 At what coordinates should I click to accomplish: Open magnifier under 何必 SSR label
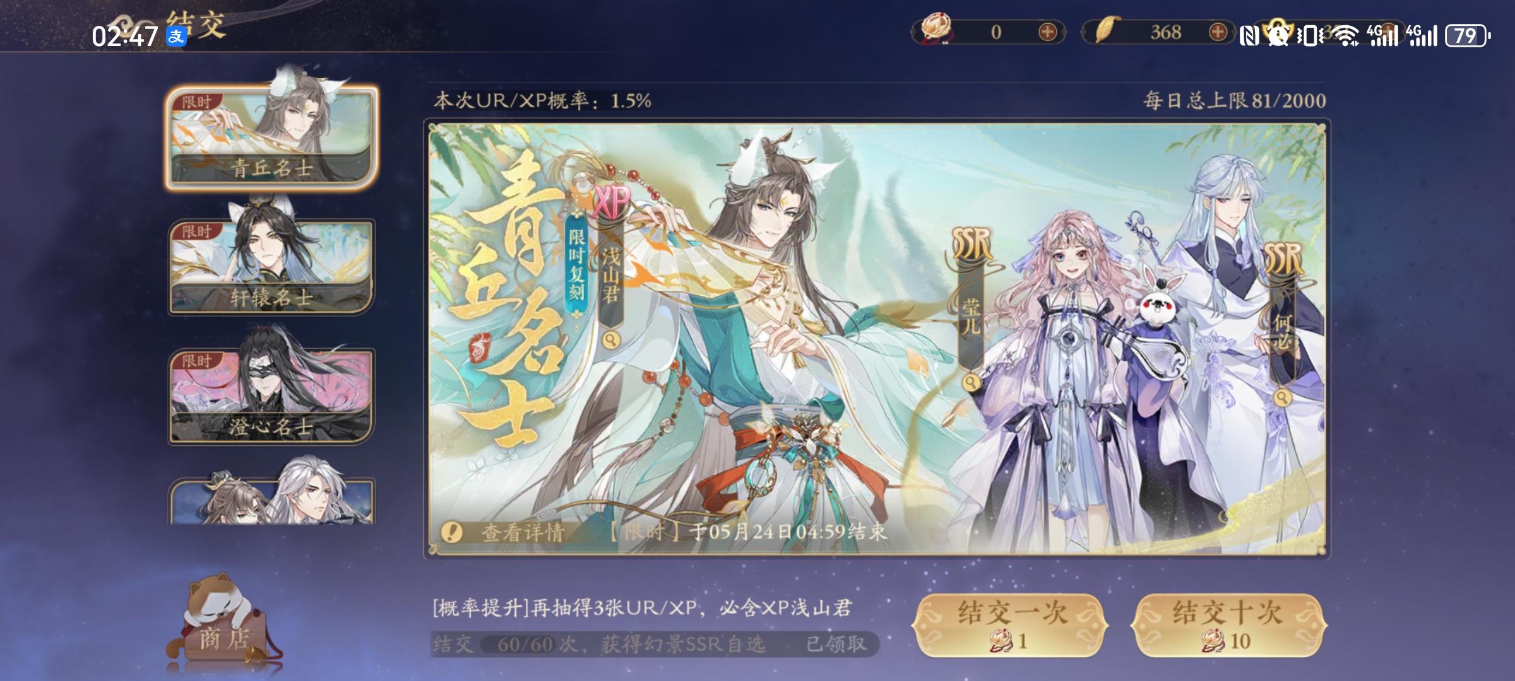[x=1282, y=398]
